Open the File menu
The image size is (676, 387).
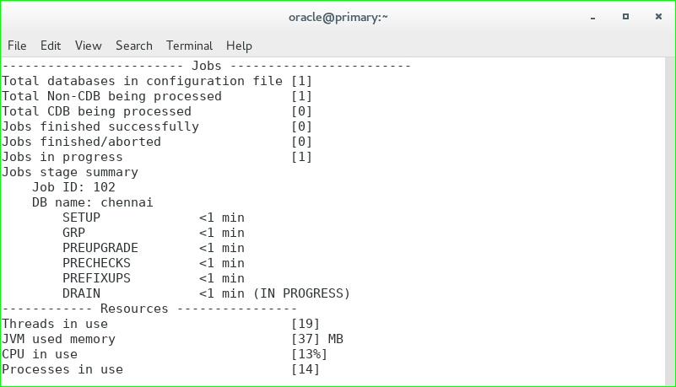[x=17, y=46]
